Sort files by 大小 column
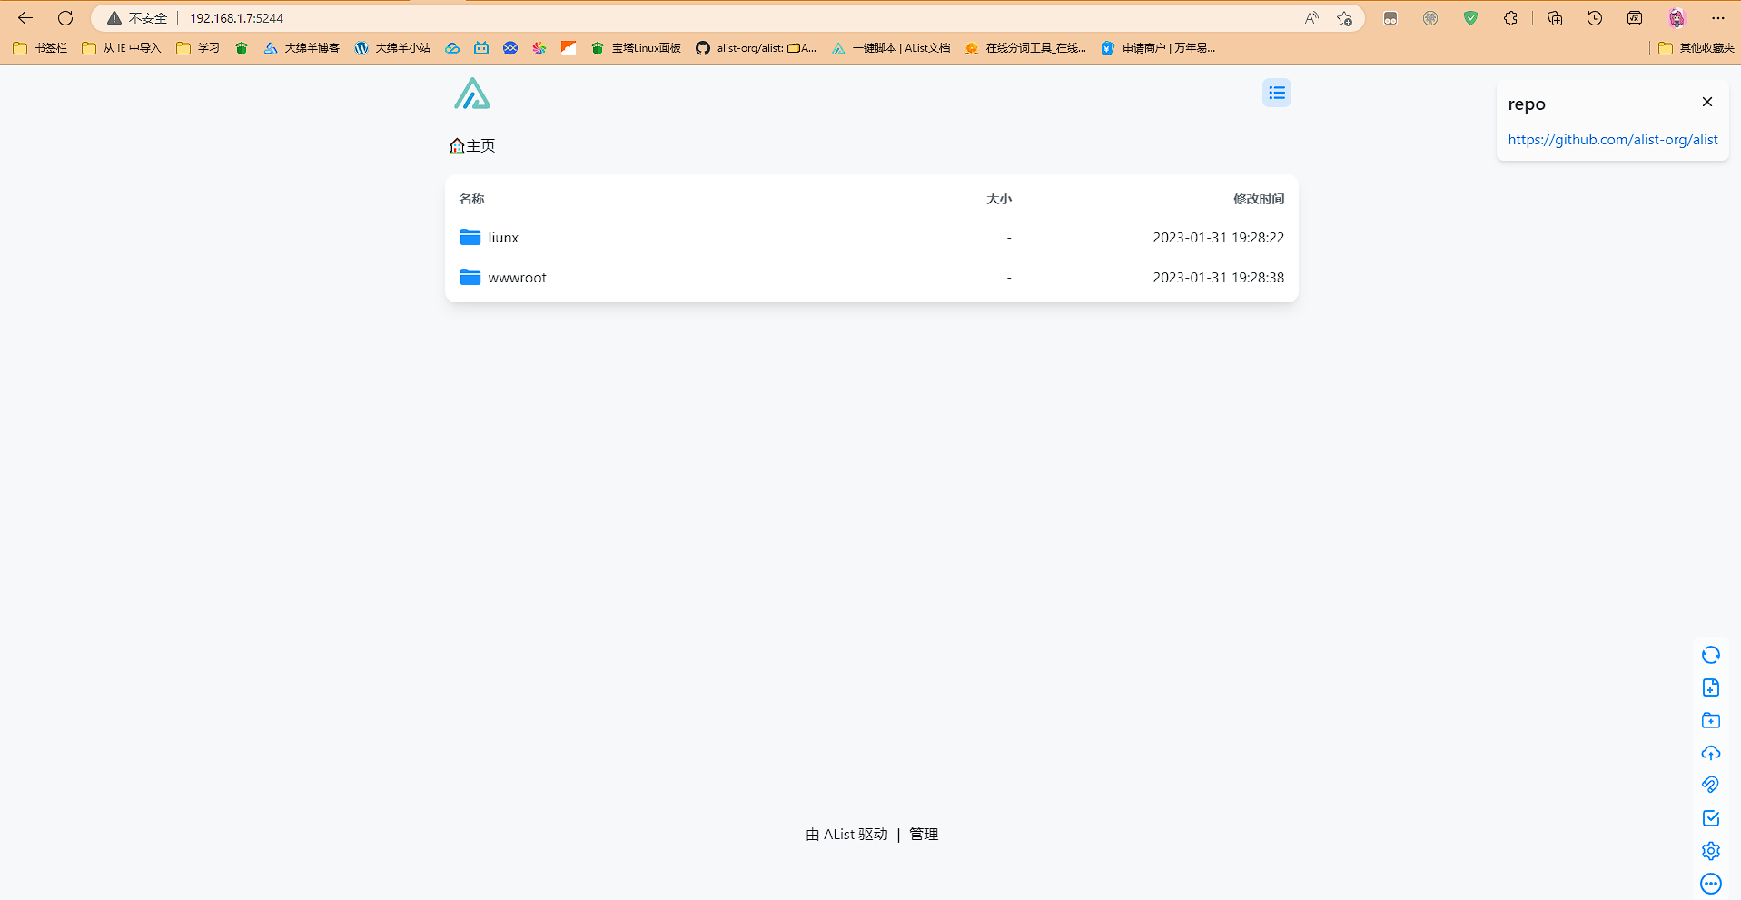Viewport: 1741px width, 900px height. point(999,199)
